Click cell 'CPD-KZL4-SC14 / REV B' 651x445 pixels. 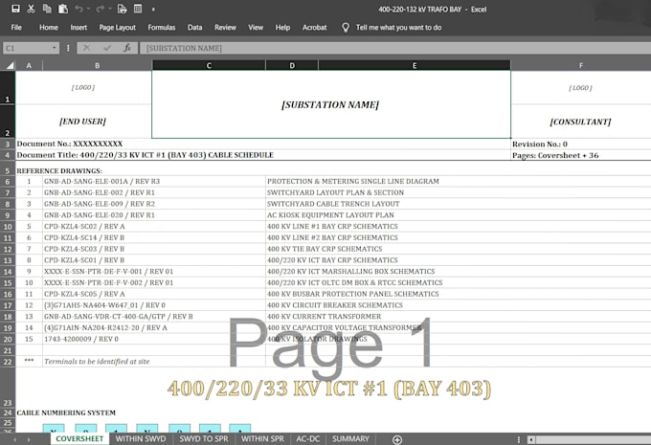pos(154,237)
